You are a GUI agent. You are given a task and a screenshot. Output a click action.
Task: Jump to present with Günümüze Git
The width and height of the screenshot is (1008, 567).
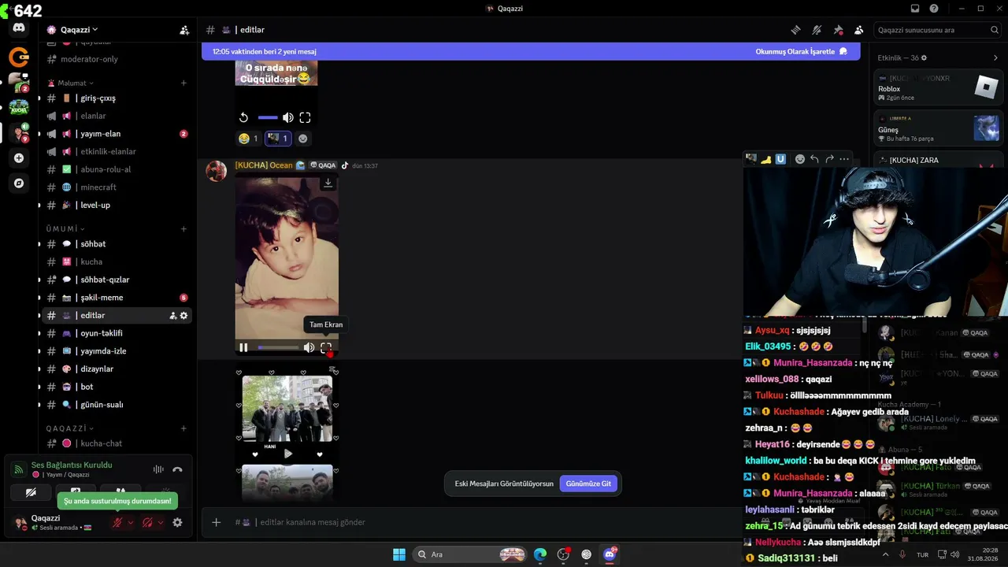click(588, 484)
